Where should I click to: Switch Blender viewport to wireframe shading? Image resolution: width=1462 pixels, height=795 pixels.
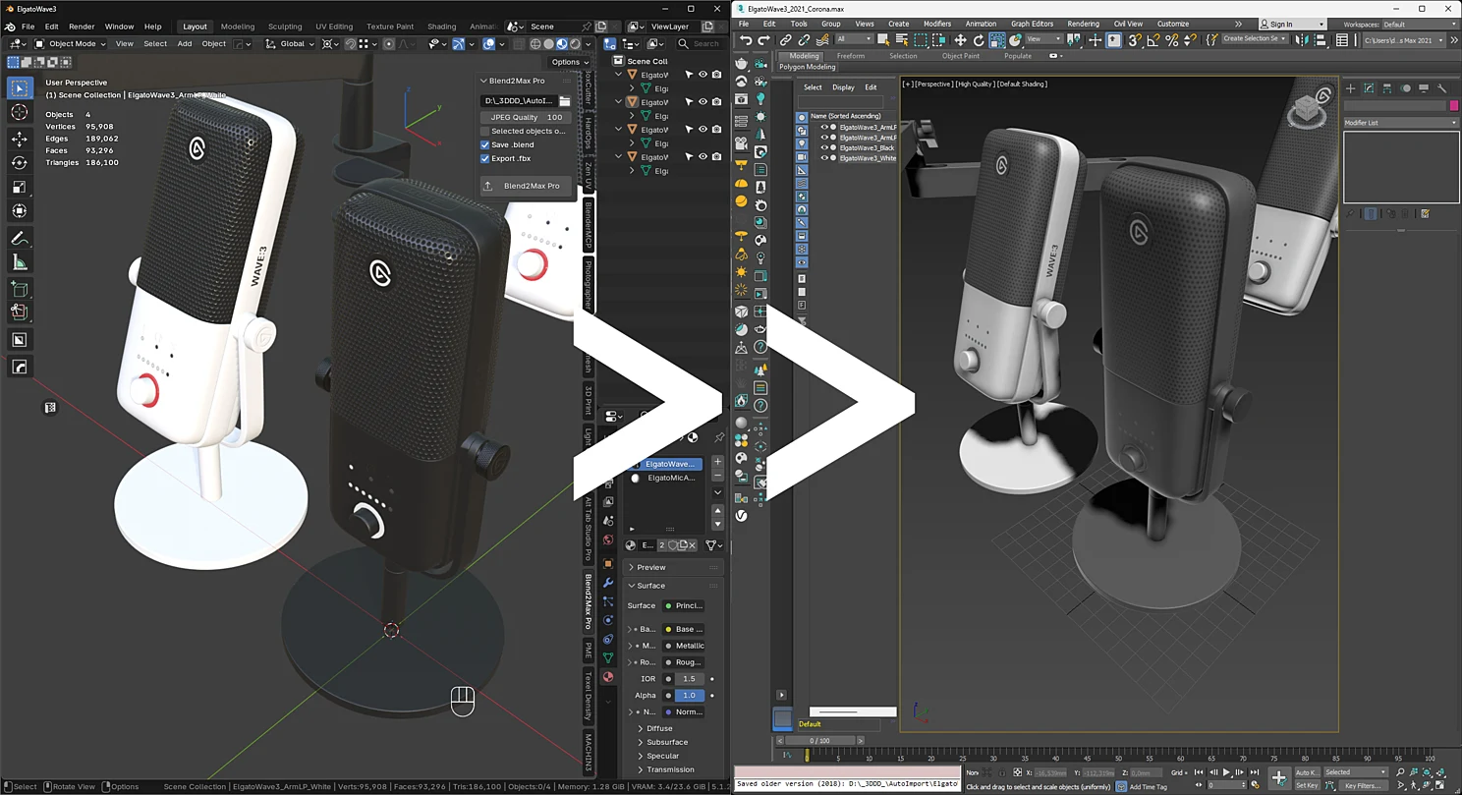[535, 43]
